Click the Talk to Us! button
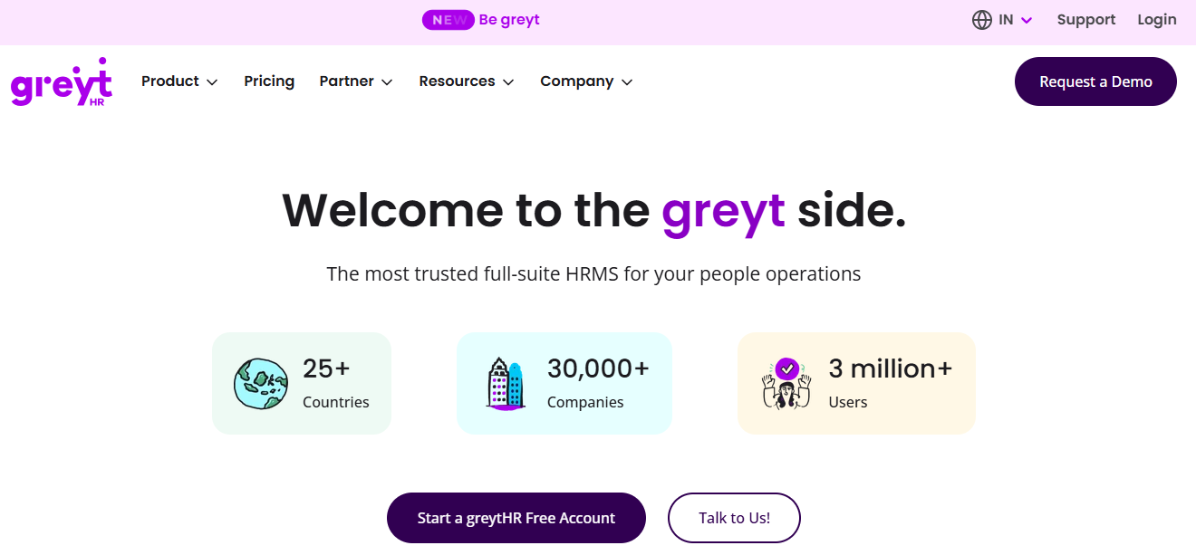1196x555 pixels. click(x=734, y=518)
